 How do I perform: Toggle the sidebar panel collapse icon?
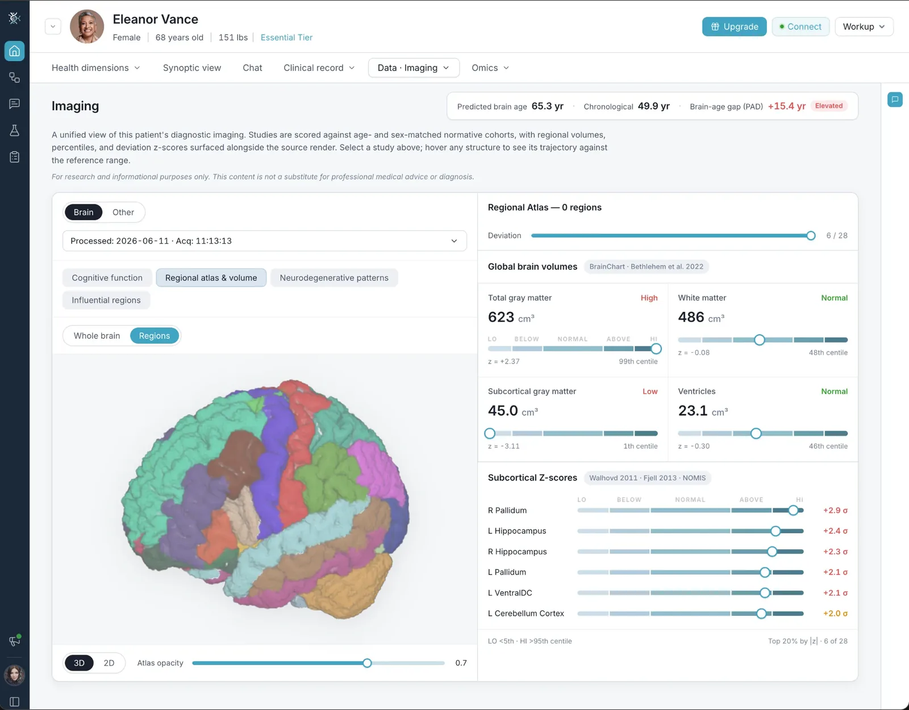[x=15, y=702]
